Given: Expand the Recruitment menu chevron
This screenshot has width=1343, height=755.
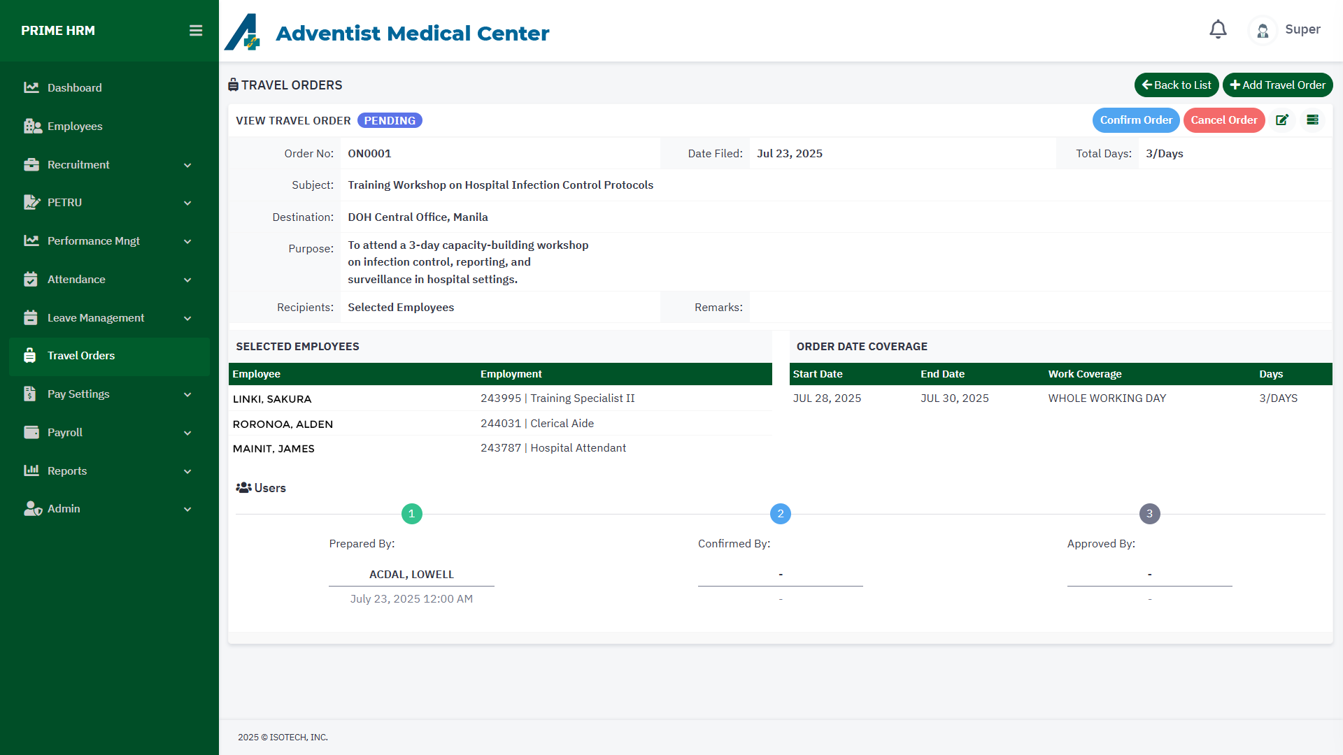Looking at the screenshot, I should pyautogui.click(x=187, y=165).
